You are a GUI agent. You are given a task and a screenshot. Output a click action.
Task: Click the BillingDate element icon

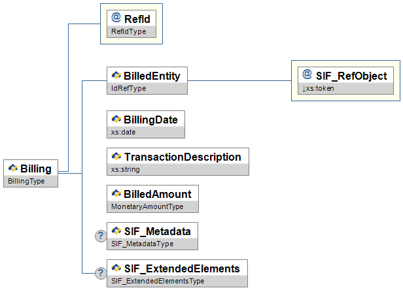coord(116,120)
